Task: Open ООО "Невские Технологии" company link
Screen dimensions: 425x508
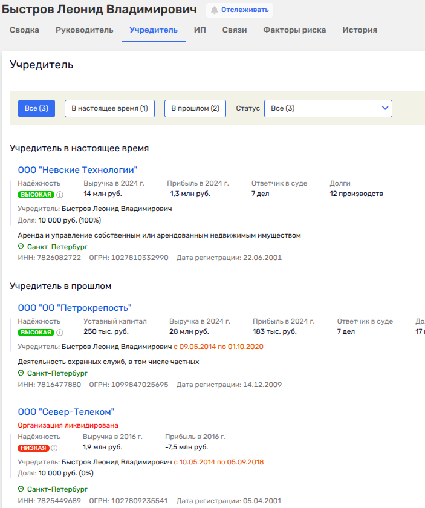Action: (77, 169)
